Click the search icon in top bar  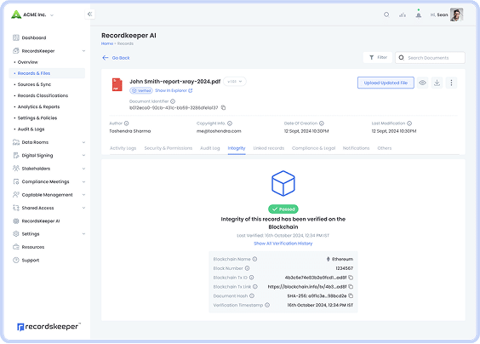[386, 14]
